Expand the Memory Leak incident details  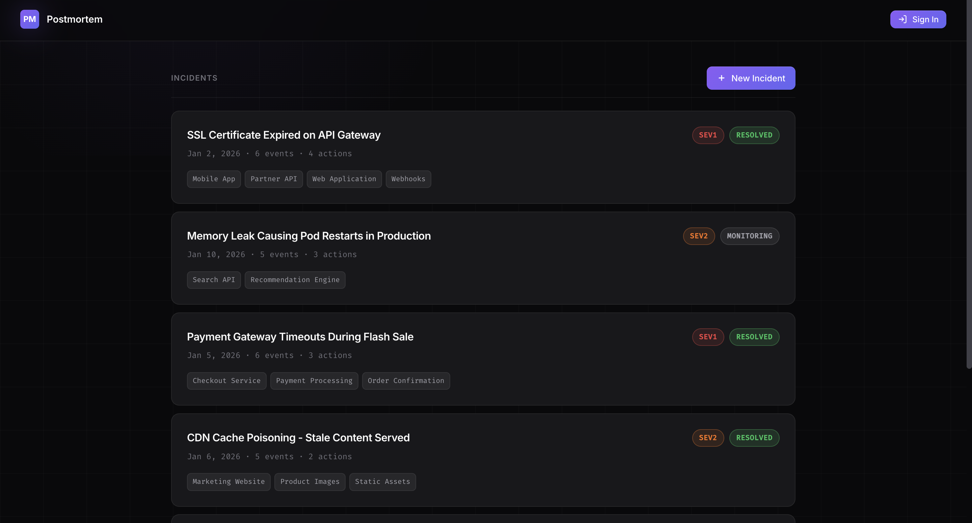(x=309, y=236)
